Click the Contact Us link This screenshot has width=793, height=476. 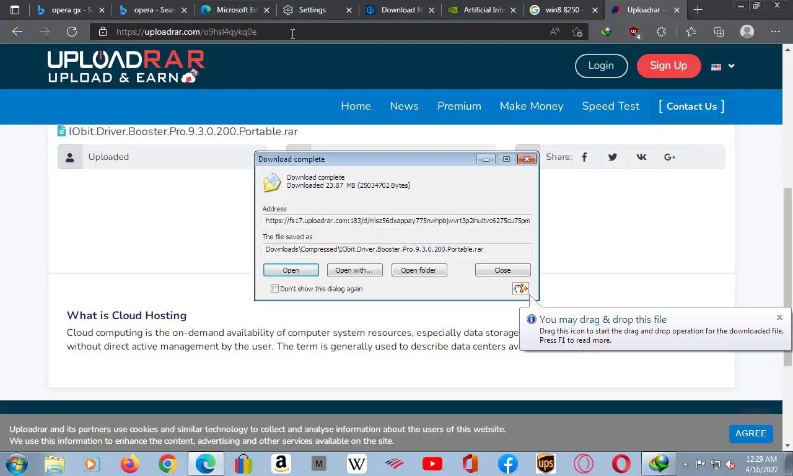coord(691,106)
